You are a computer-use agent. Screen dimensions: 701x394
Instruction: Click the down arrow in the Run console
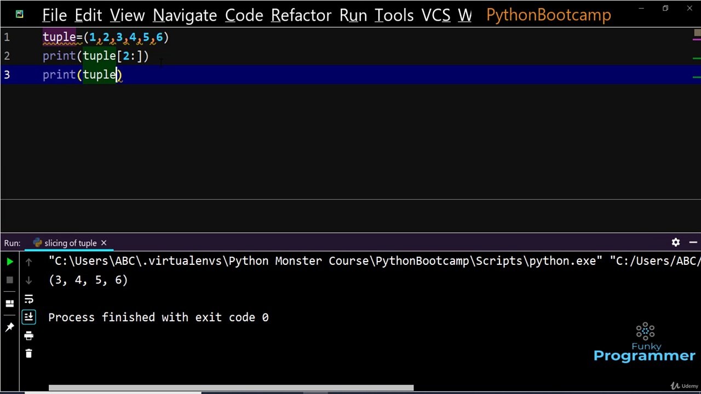click(28, 280)
